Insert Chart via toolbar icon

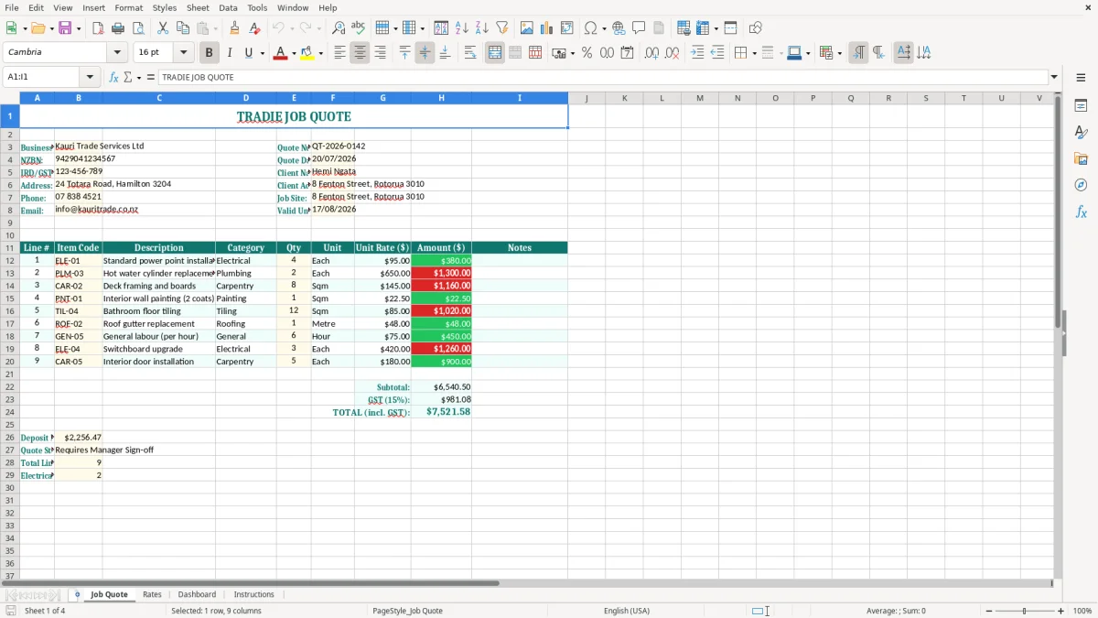pos(547,28)
